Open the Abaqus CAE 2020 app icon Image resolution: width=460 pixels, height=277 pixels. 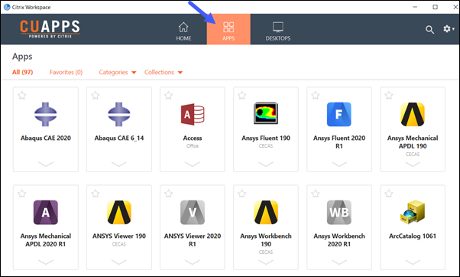pyautogui.click(x=46, y=114)
